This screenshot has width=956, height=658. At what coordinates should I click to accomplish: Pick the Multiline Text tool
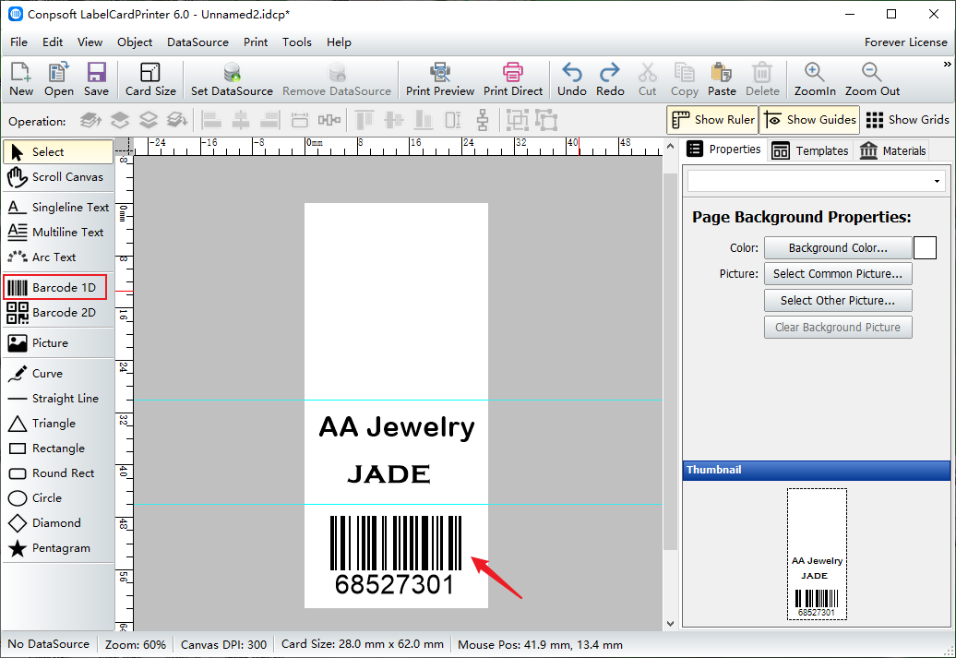coord(58,233)
